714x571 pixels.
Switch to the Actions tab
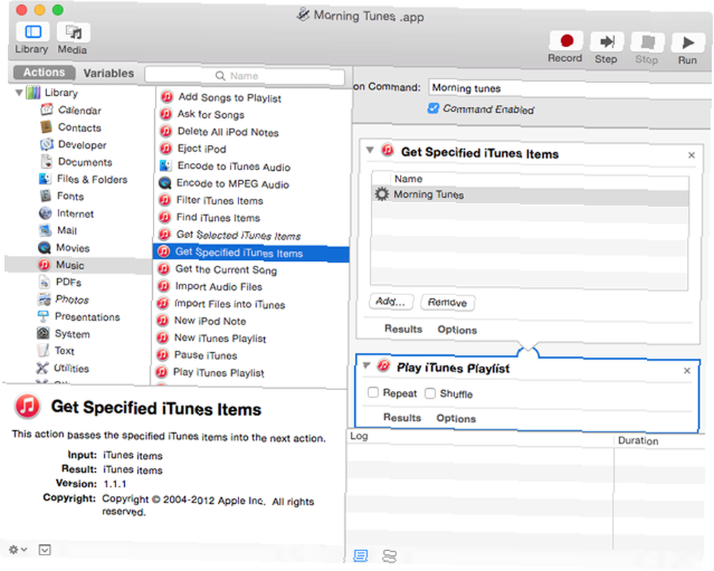click(x=44, y=72)
